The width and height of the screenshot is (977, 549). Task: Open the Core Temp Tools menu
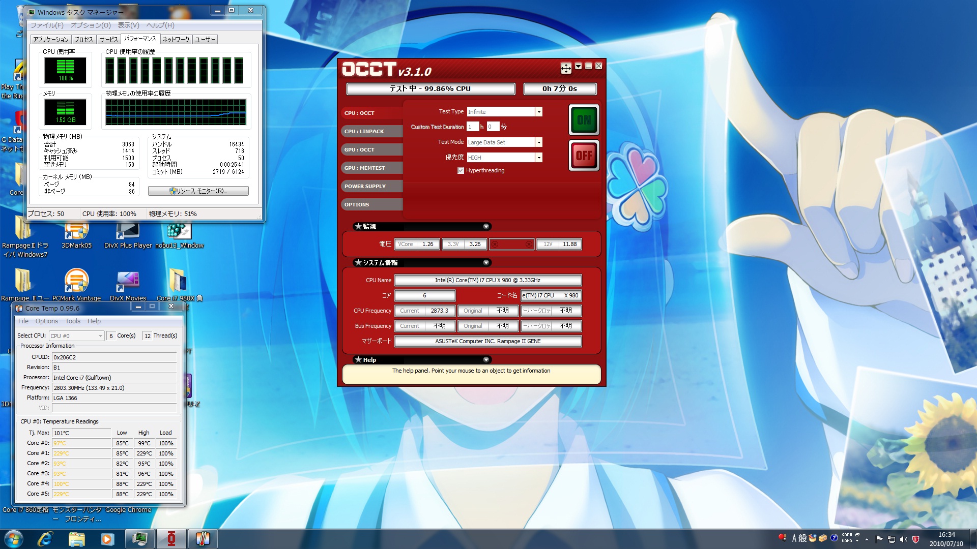[x=72, y=321]
